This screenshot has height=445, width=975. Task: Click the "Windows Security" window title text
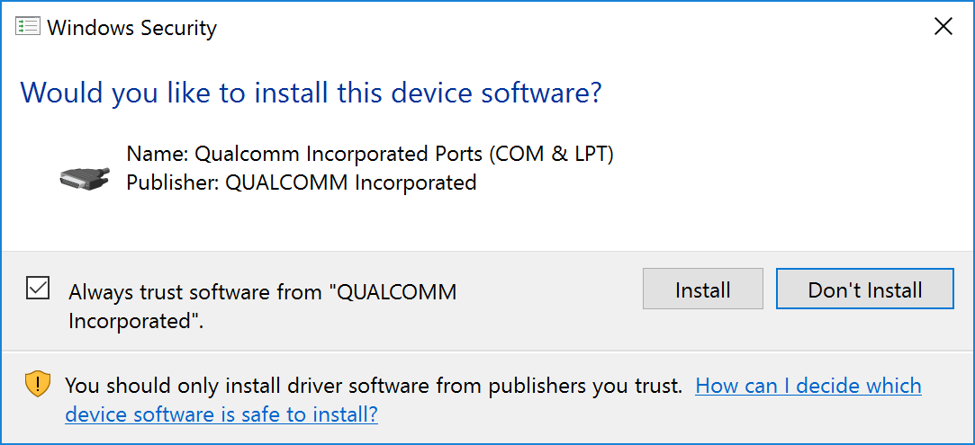131,28
